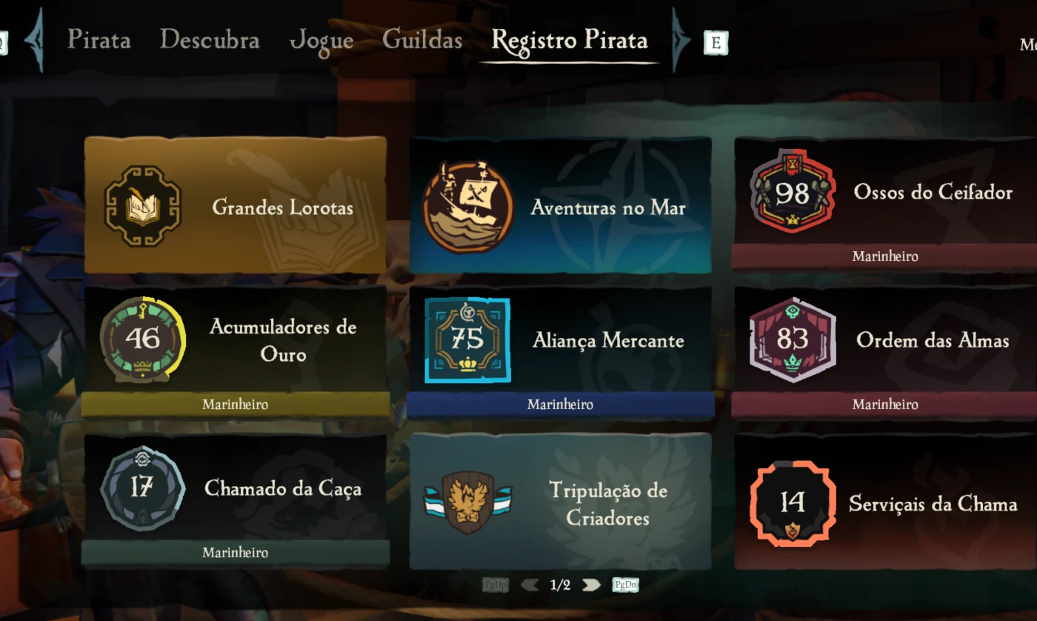This screenshot has height=621, width=1037.
Task: Open the Grandes Lorotas book emblem
Action: coord(143,206)
